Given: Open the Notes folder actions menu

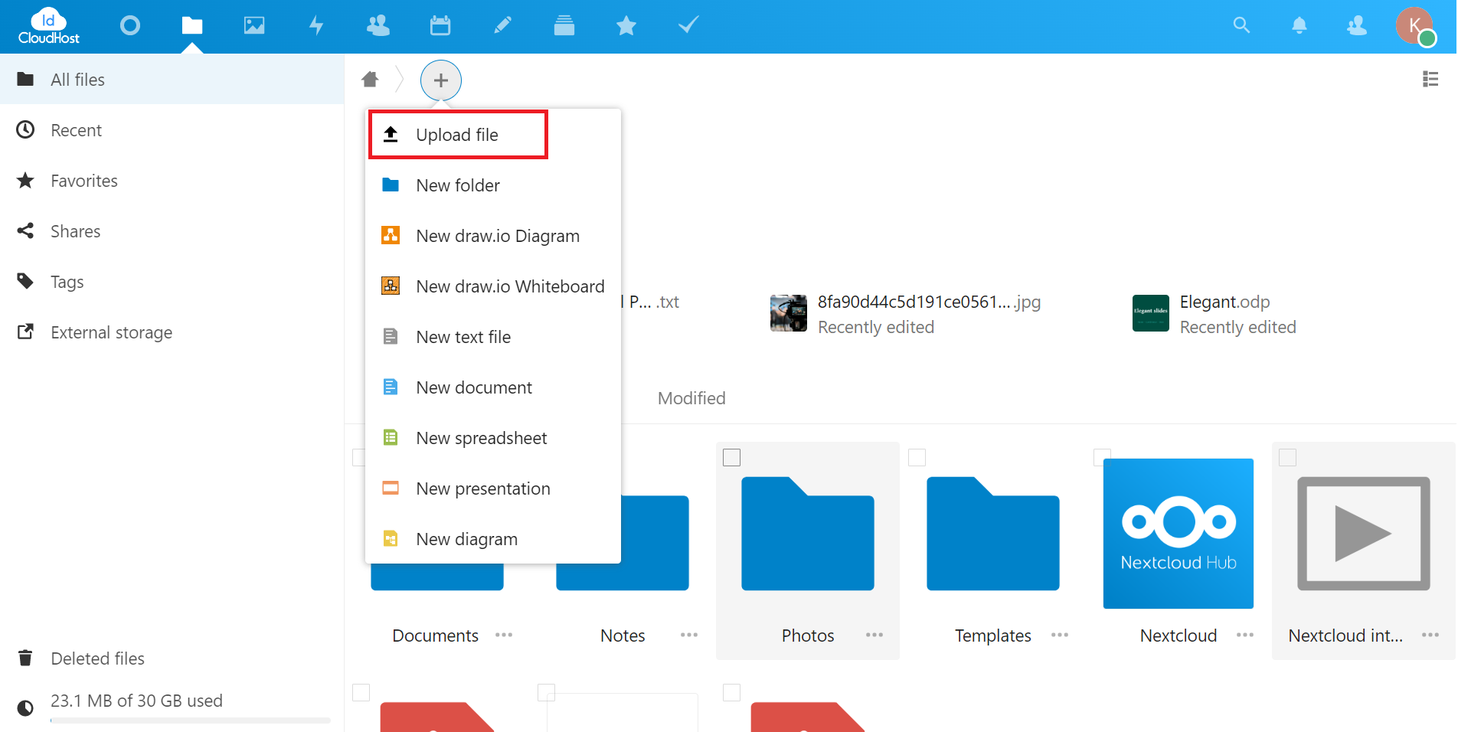Looking at the screenshot, I should click(689, 635).
